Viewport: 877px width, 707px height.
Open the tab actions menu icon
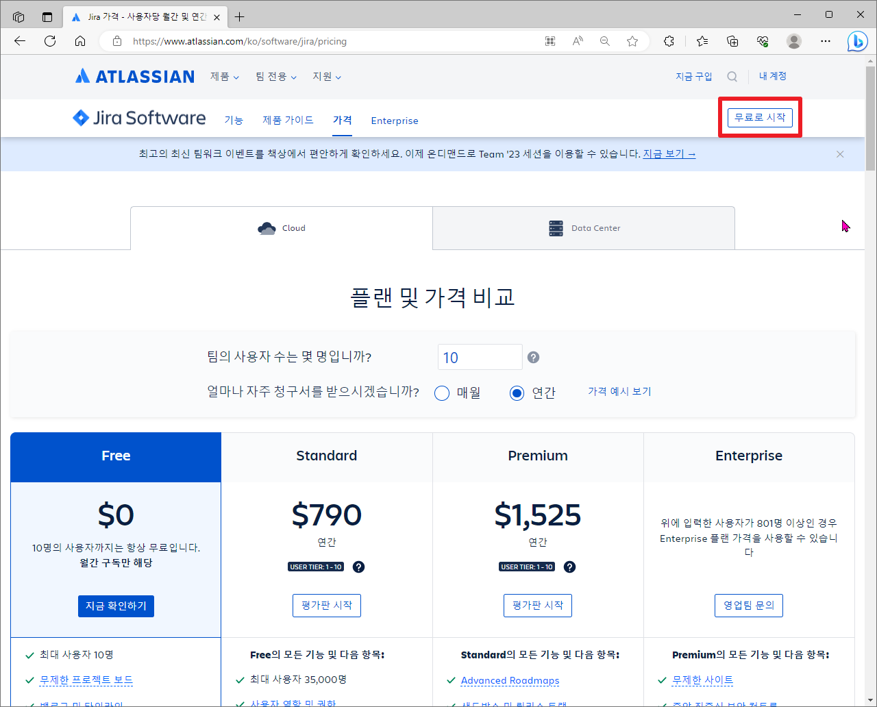(47, 16)
